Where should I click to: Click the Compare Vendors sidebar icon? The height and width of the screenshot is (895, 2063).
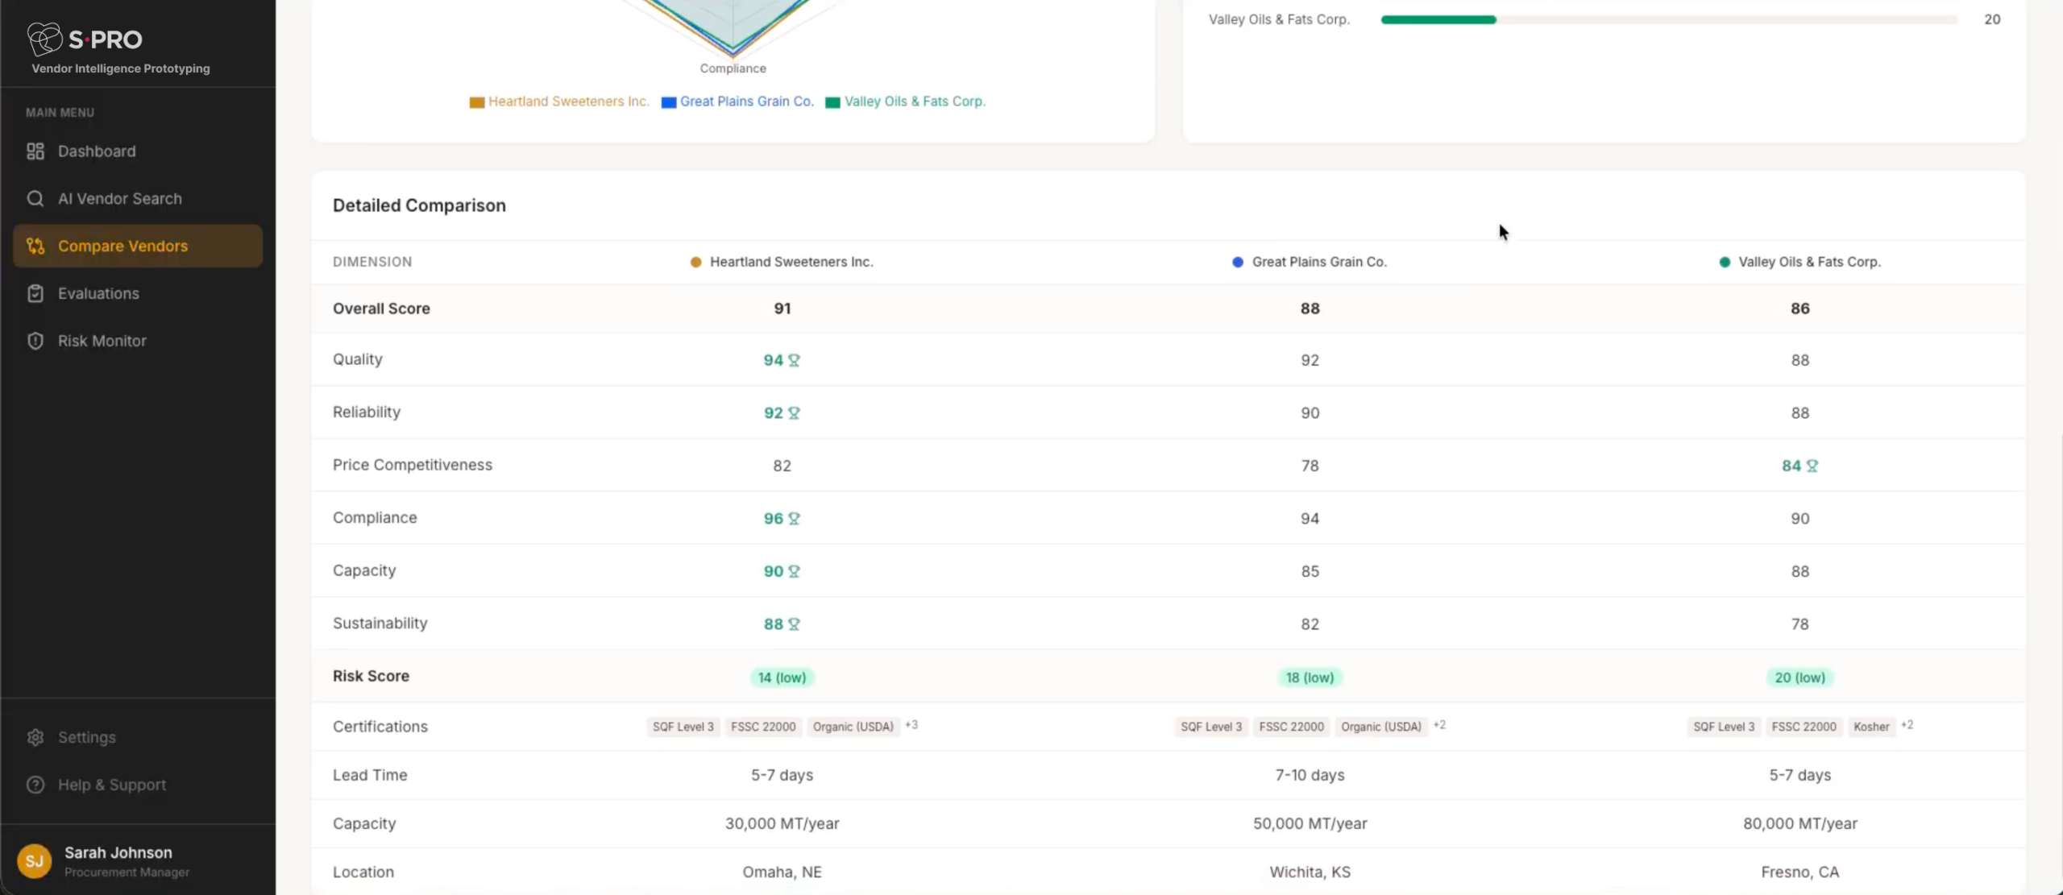pos(35,247)
